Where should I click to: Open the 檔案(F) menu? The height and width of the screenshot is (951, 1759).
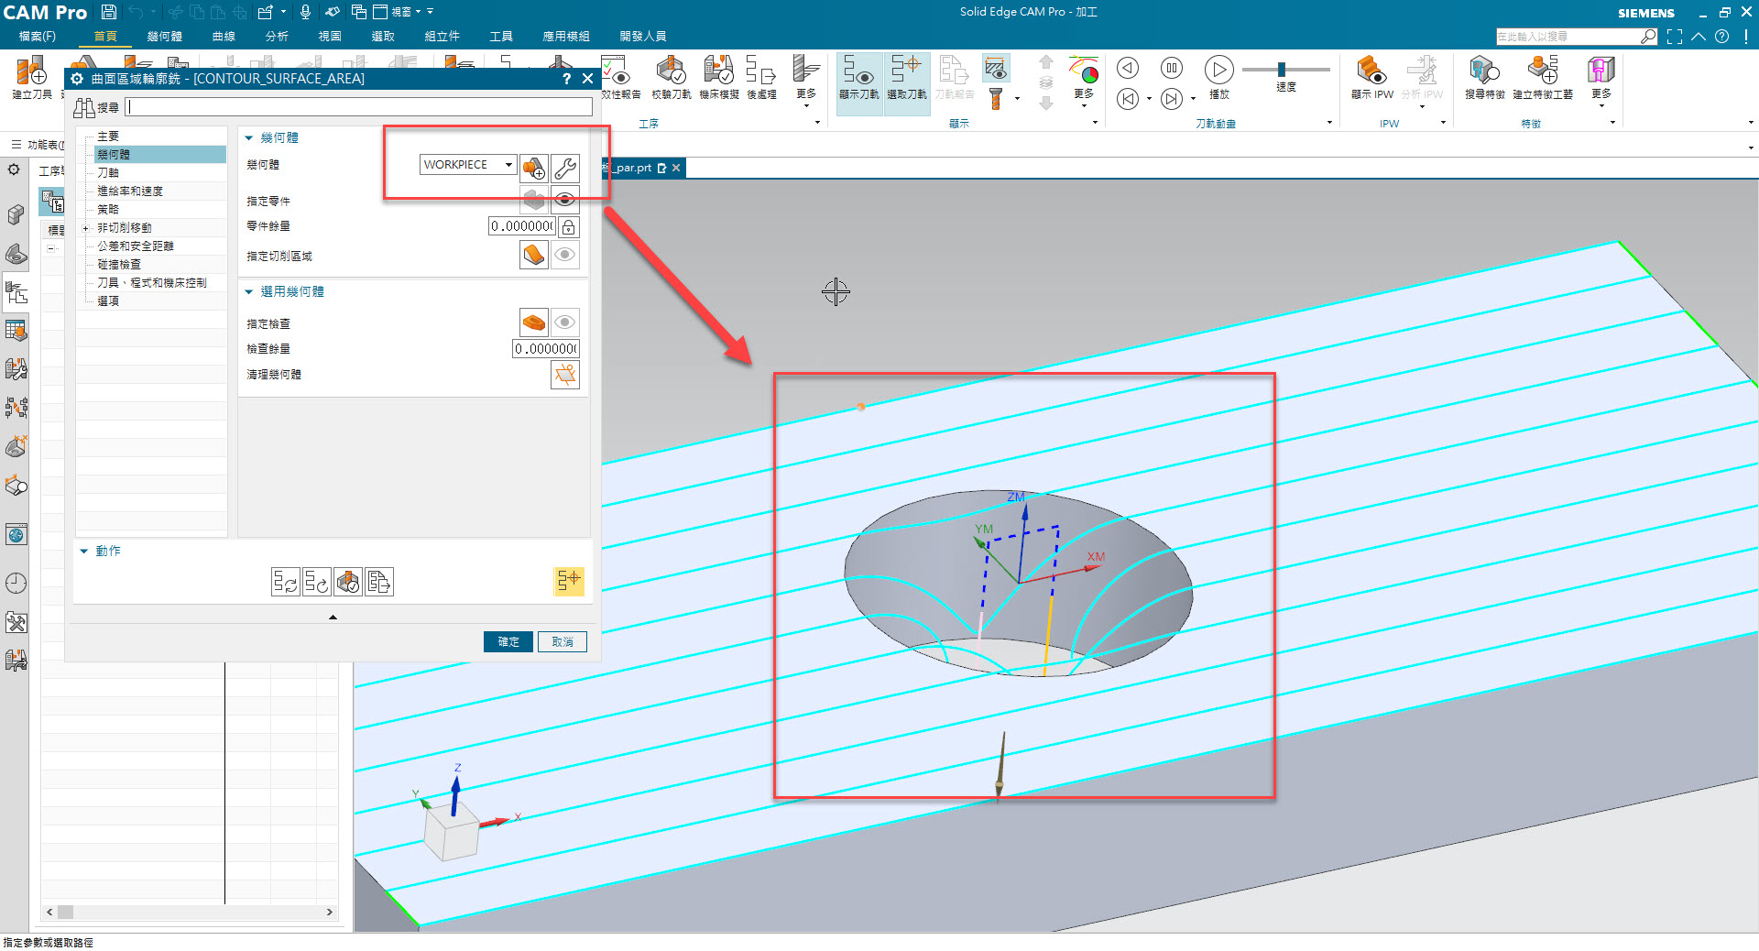click(38, 37)
